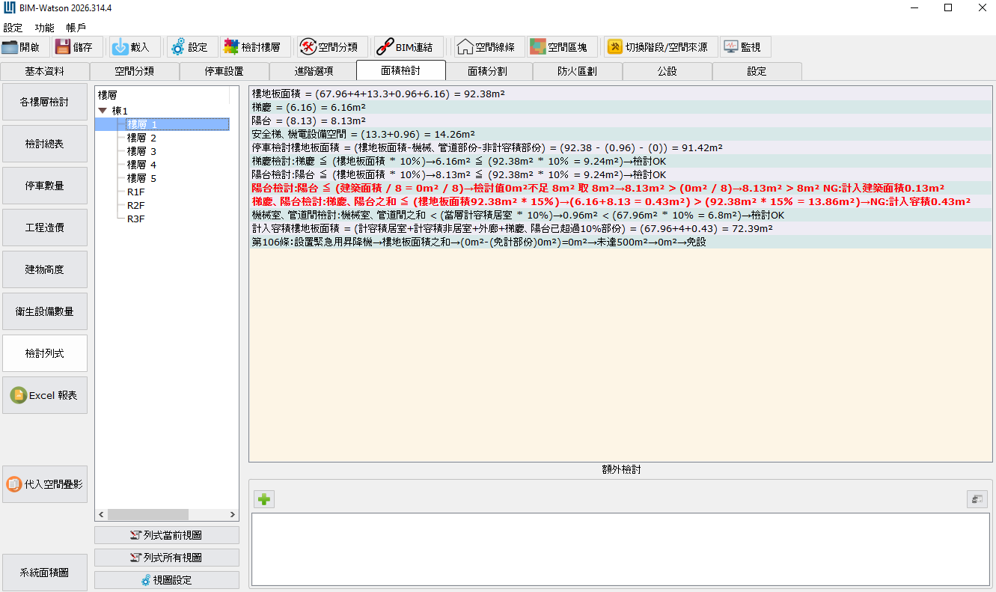Click the red 梯廳、陽台檢討 NG line
This screenshot has height=592, width=996.
pos(621,201)
